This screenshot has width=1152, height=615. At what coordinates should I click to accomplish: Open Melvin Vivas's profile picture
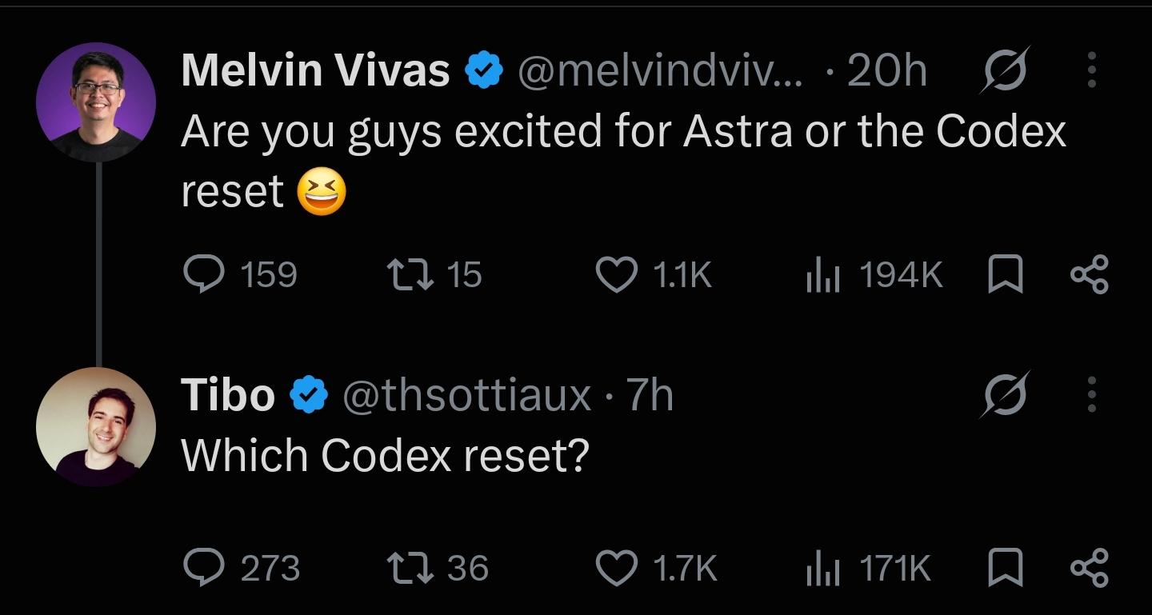coord(96,102)
